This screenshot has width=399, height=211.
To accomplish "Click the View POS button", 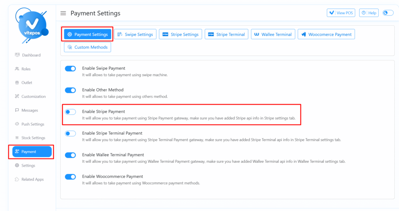I will (341, 13).
